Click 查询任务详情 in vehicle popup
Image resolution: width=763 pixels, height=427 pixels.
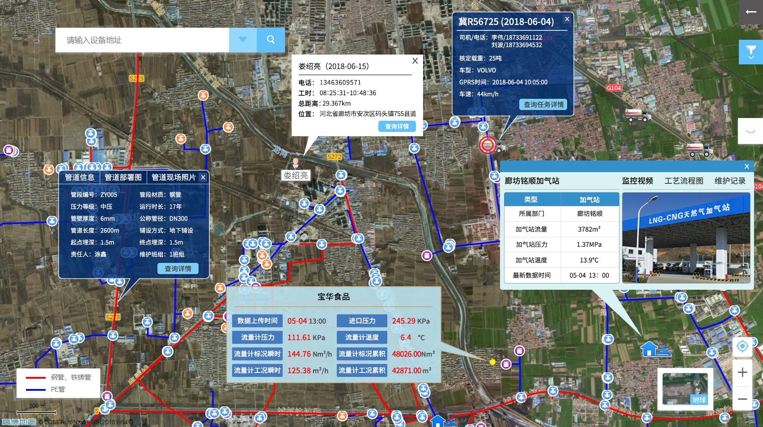[x=543, y=105]
